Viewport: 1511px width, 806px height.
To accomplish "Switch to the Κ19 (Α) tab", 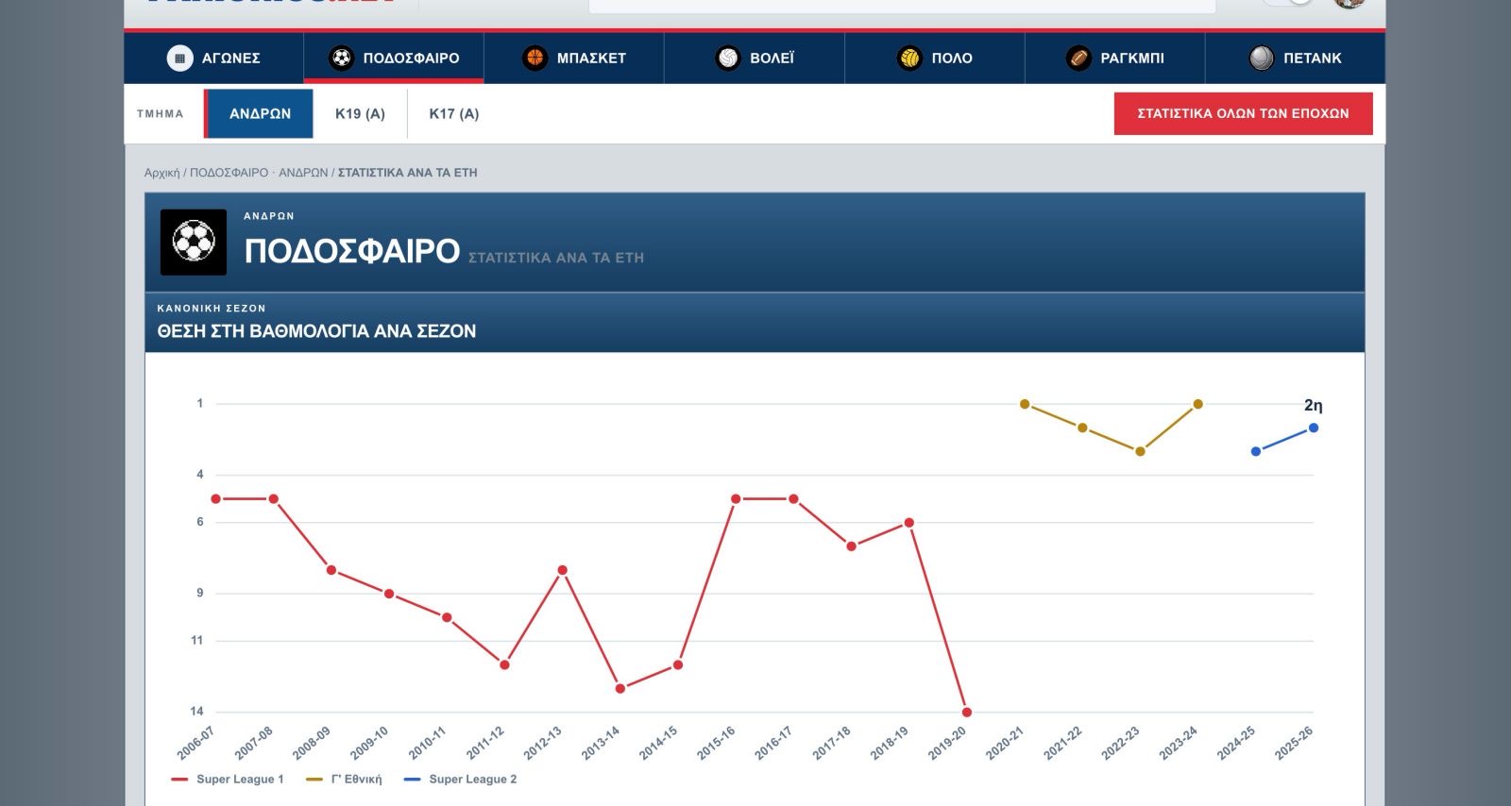I will point(360,114).
